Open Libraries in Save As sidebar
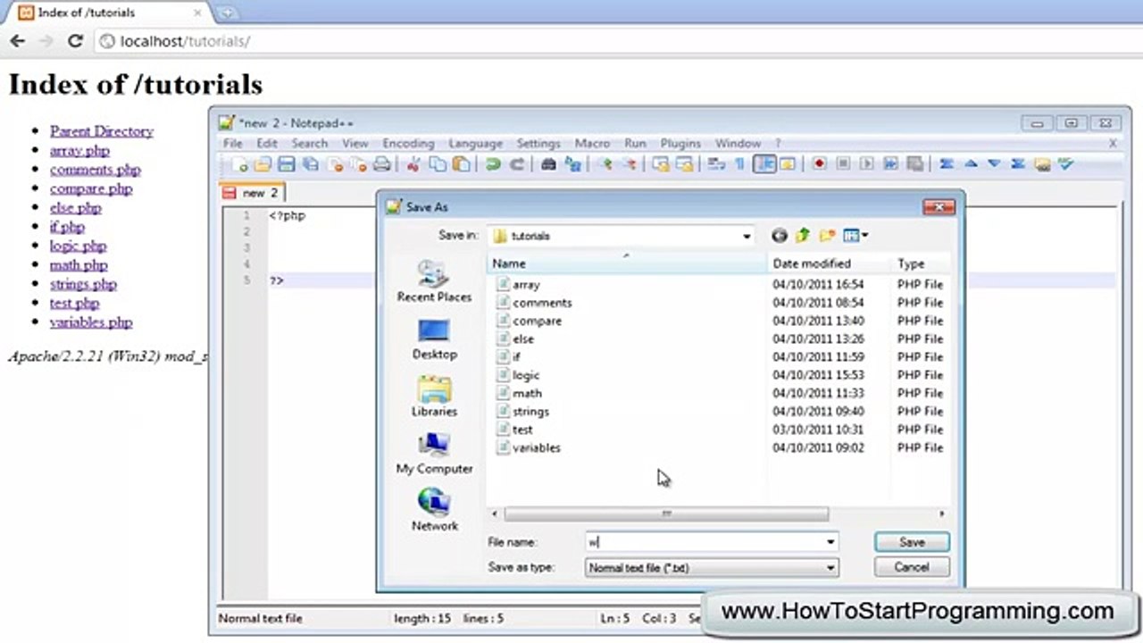 pyautogui.click(x=435, y=397)
